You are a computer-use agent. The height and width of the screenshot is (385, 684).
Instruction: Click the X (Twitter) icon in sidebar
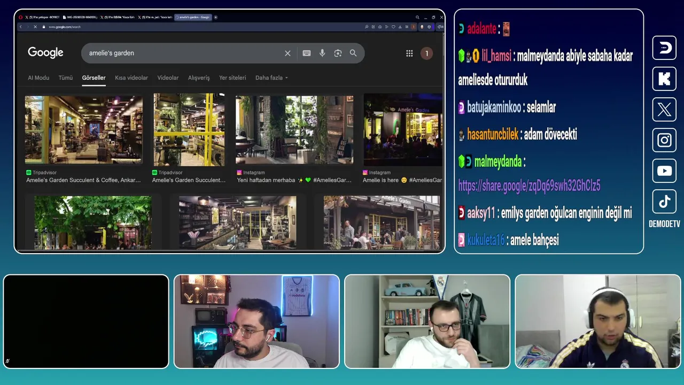click(x=664, y=109)
